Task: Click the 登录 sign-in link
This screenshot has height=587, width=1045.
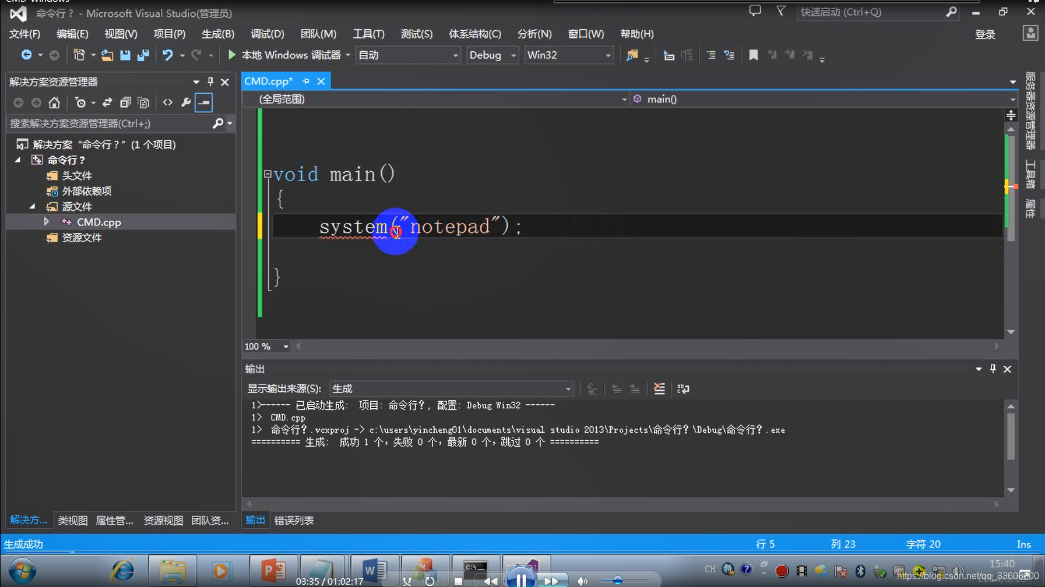Action: pos(985,34)
